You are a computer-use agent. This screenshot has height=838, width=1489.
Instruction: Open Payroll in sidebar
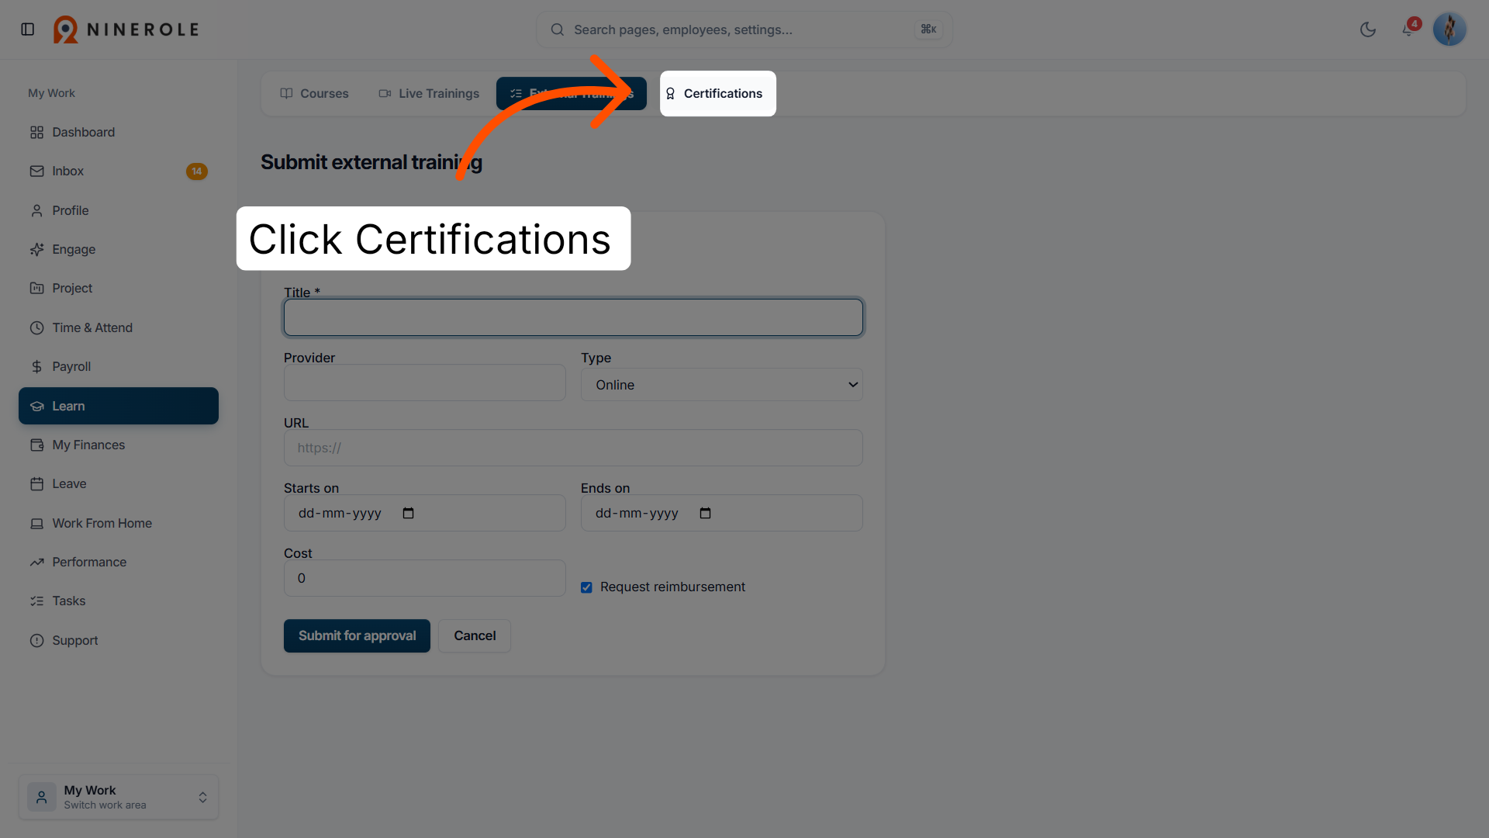(119, 367)
